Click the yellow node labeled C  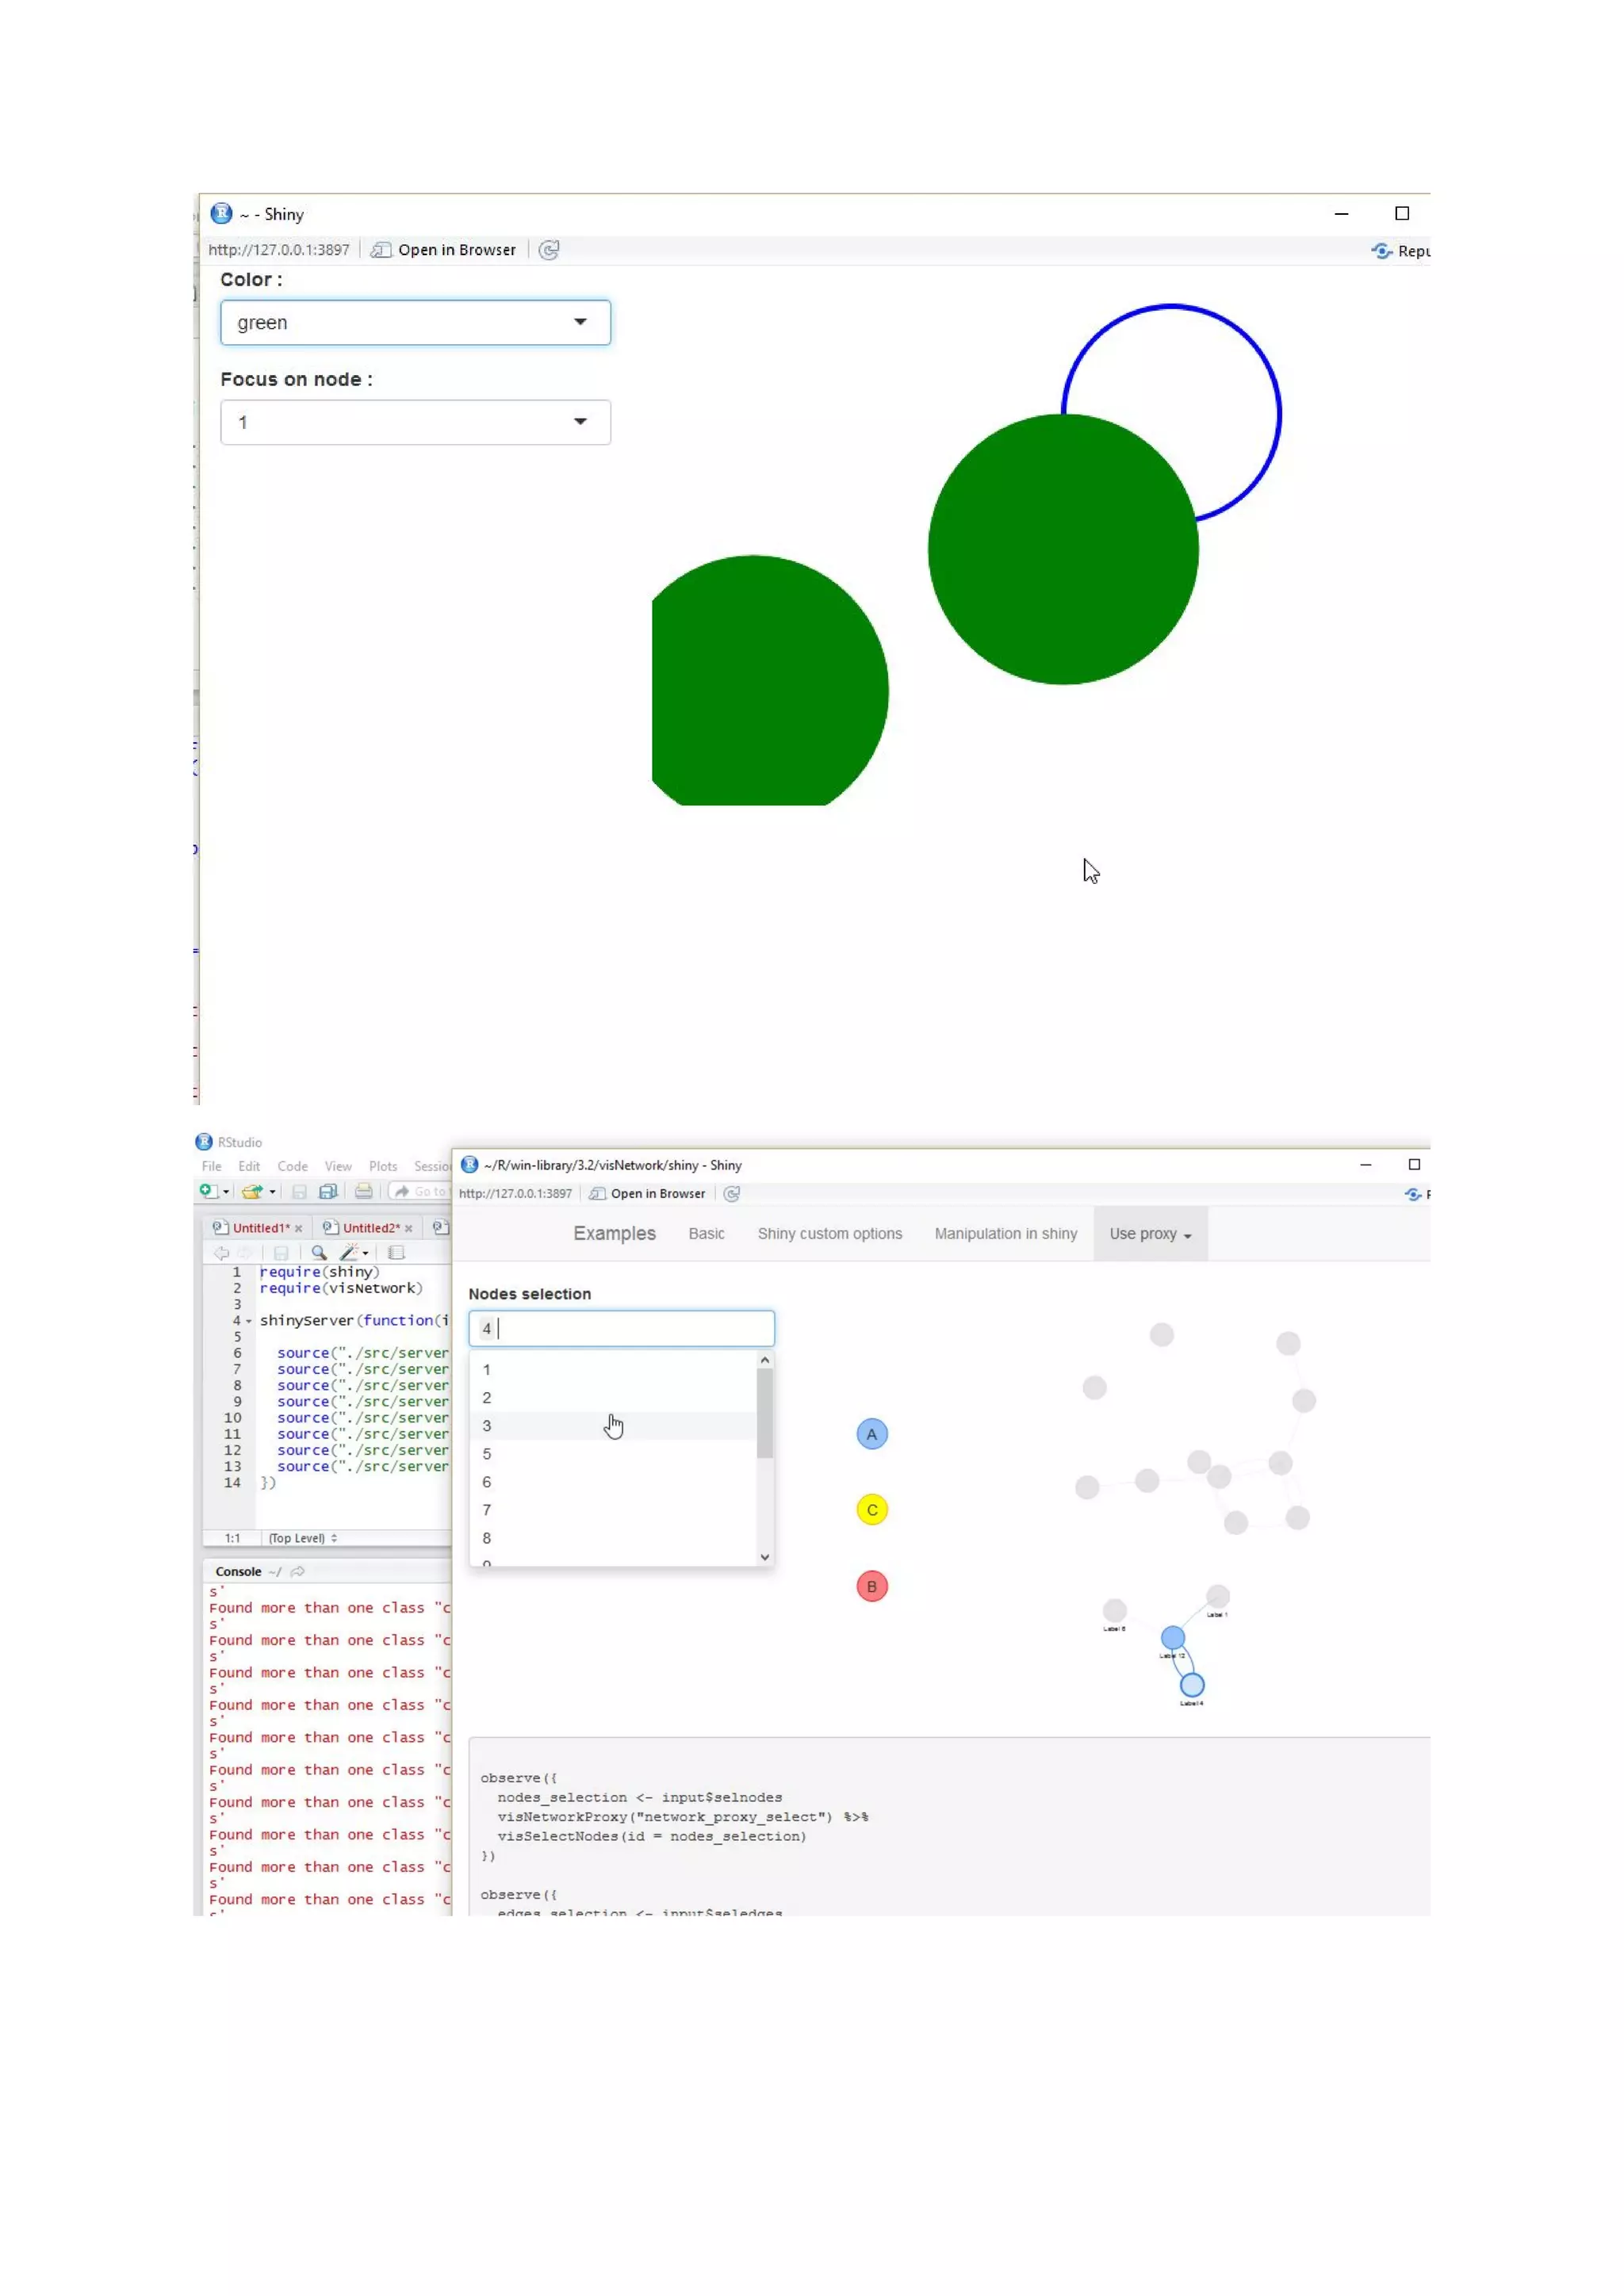[x=872, y=1511]
